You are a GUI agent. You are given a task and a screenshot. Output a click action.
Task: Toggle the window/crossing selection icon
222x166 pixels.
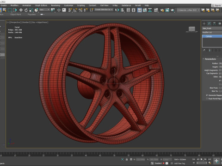pyautogui.click(x=15, y=10)
